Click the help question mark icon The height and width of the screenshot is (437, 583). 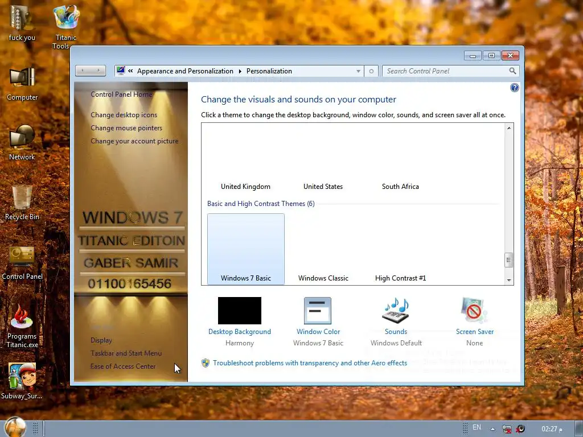[514, 88]
